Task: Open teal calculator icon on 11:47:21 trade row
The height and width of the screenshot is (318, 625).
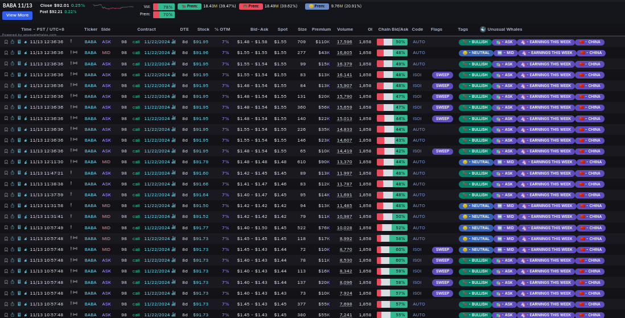Action: pos(19,174)
